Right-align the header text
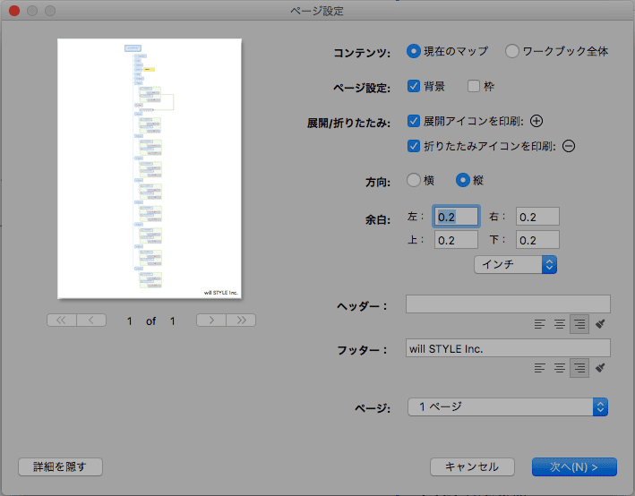635x496 pixels. click(x=579, y=324)
